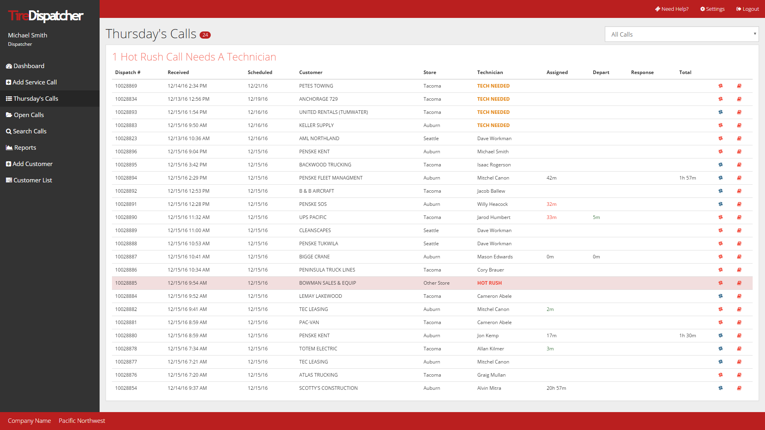Screen dimensions: 765x430
Task: Open Settings in the top bar
Action: (x=712, y=9)
